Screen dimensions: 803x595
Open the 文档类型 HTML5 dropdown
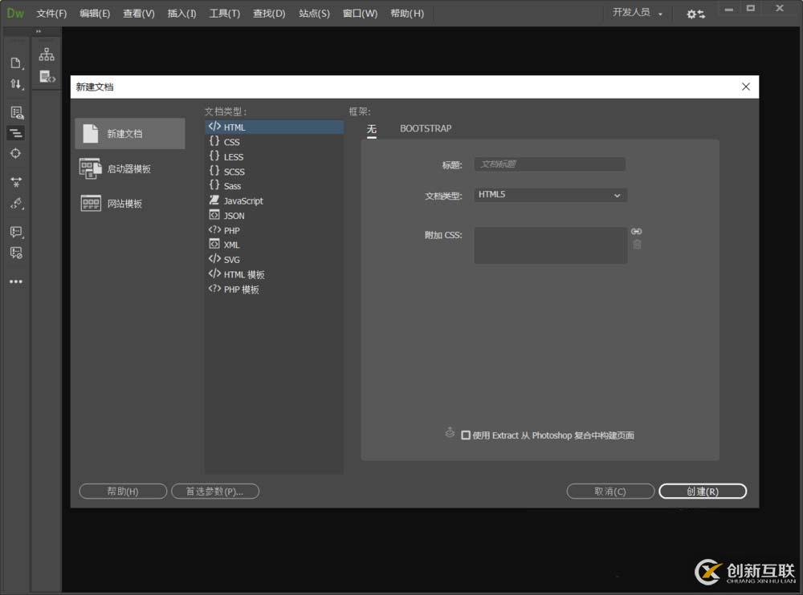coord(550,195)
